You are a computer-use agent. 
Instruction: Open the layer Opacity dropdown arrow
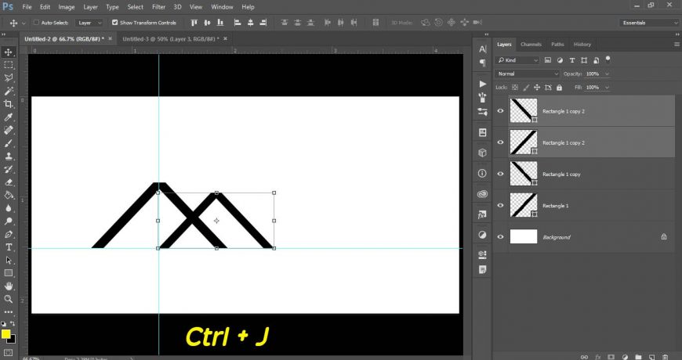[x=606, y=74]
